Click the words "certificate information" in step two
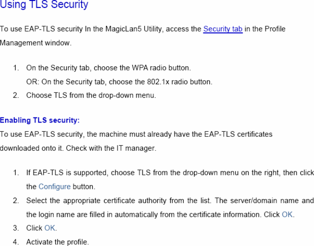The image size is (314, 246). pyautogui.click(x=225, y=215)
